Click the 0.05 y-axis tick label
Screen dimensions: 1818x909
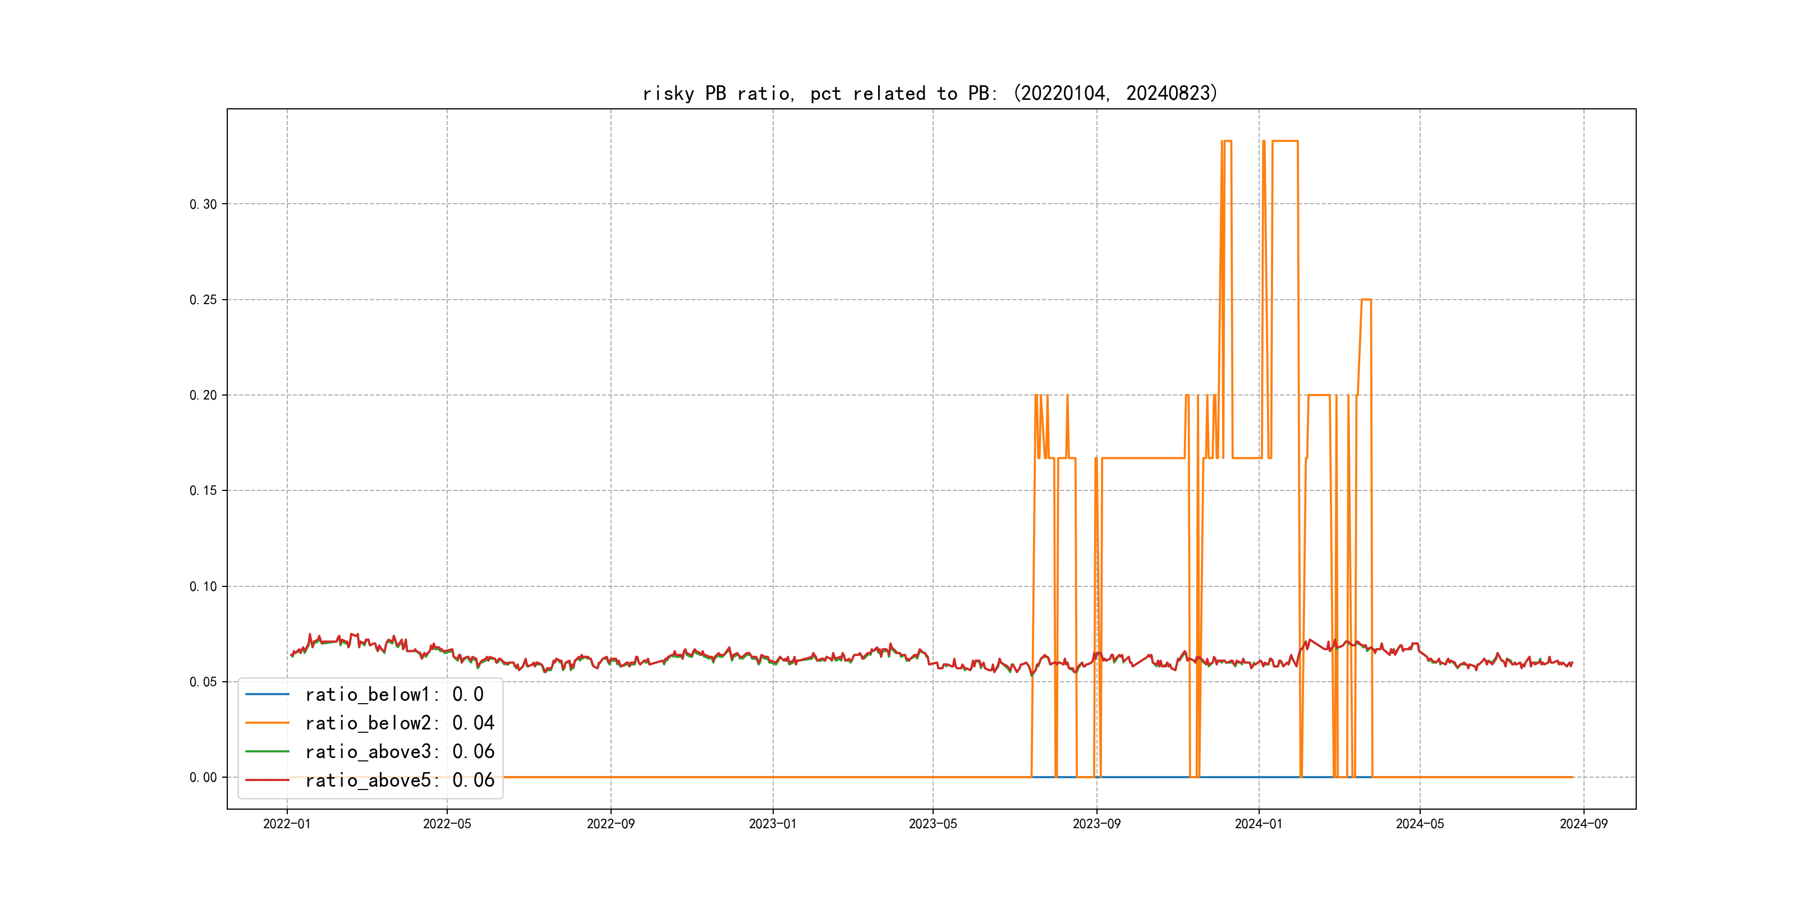pos(203,682)
